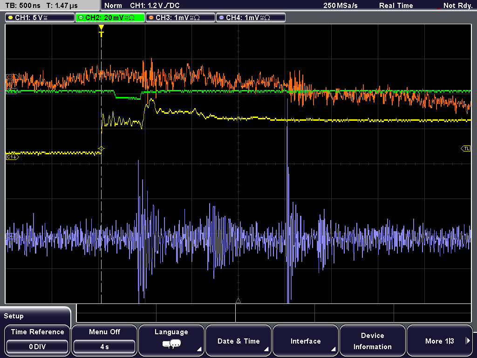Click the memory overview bar below the grid
This screenshot has height=358, width=477.
pyautogui.click(x=274, y=313)
